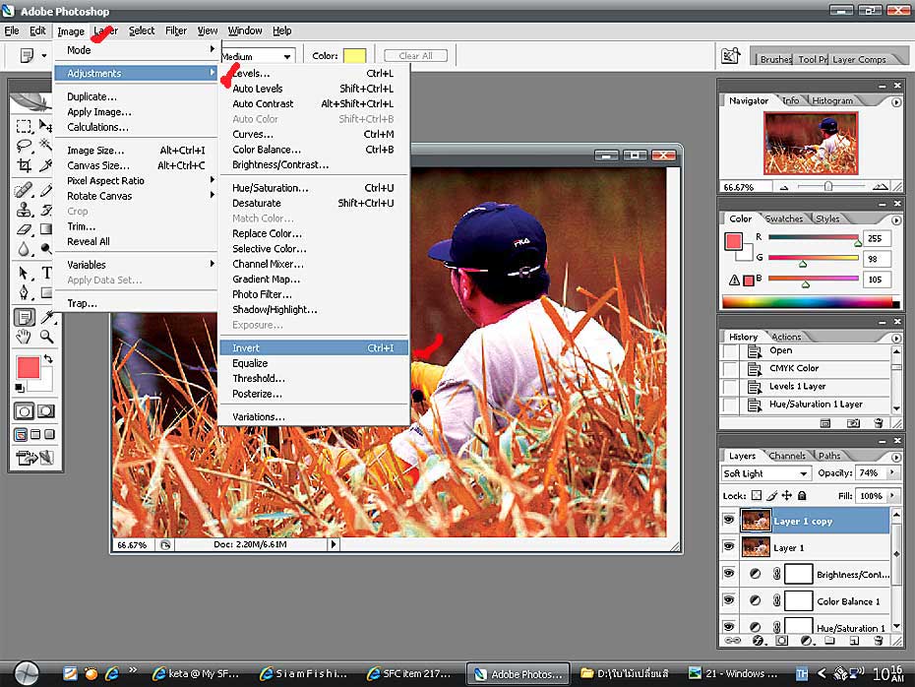Select the Hand tool

pos(24,337)
